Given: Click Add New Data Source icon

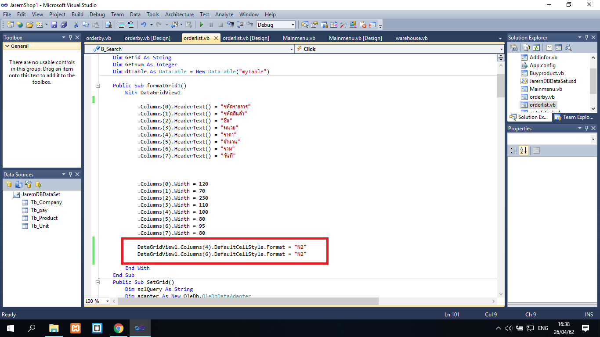Looking at the screenshot, I should (9, 184).
